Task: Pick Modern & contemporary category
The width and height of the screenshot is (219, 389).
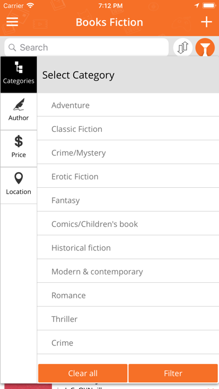Action: [128, 272]
